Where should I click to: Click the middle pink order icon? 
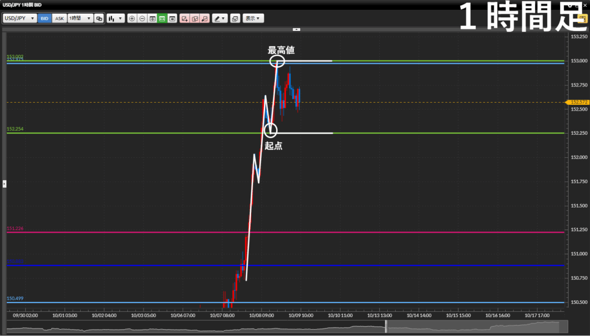point(195,18)
